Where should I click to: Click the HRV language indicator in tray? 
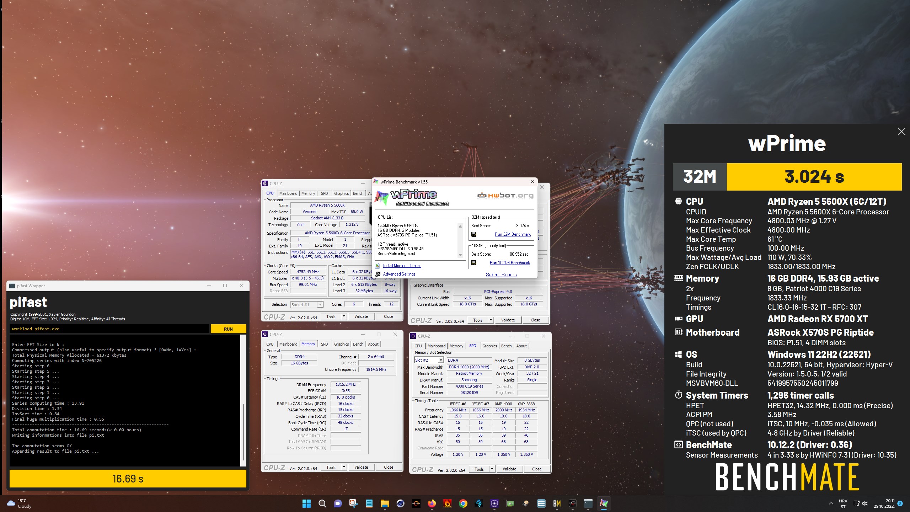[x=843, y=503]
